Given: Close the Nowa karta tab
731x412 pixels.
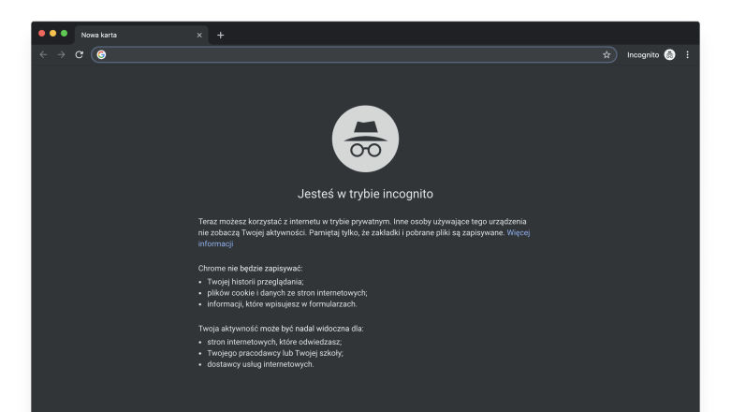Looking at the screenshot, I should (x=199, y=35).
